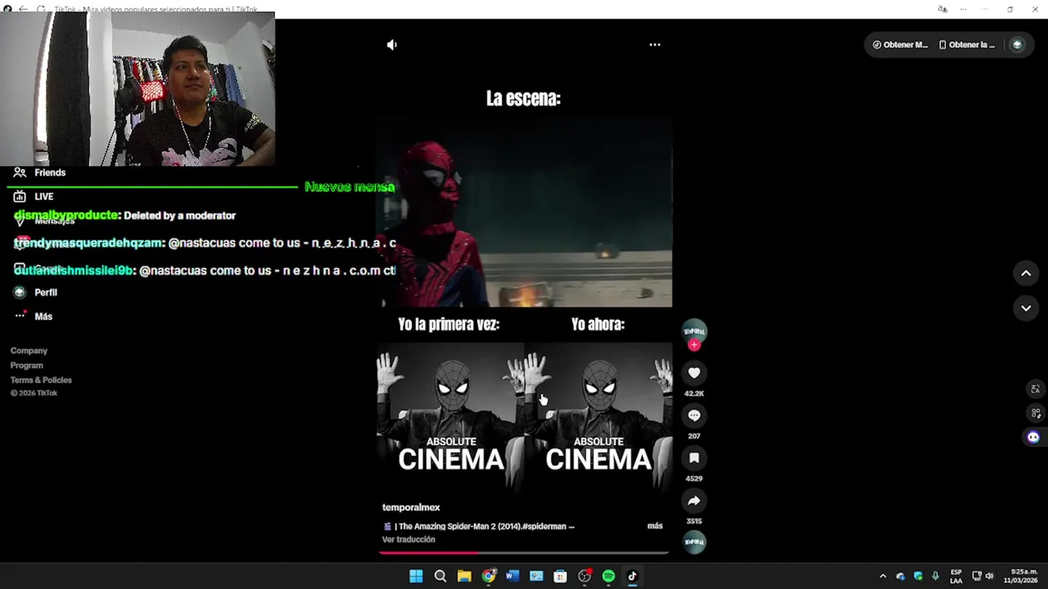The image size is (1048, 589).
Task: Open taskbar Search
Action: click(440, 576)
